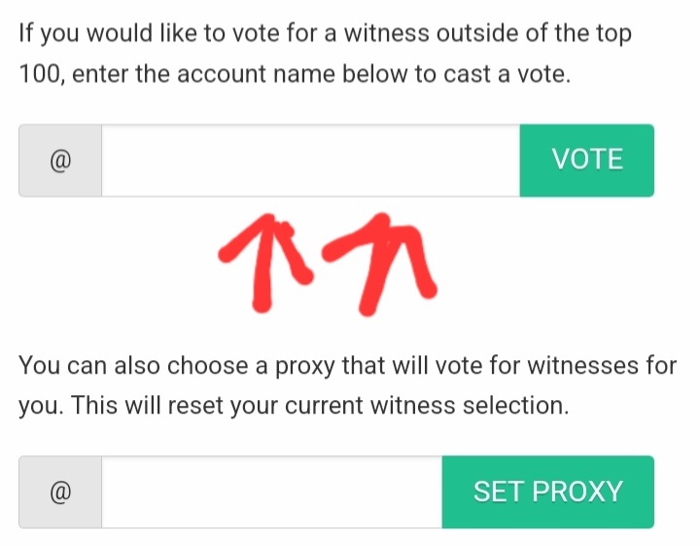
Task: Click the green VOTE button
Action: (x=586, y=160)
